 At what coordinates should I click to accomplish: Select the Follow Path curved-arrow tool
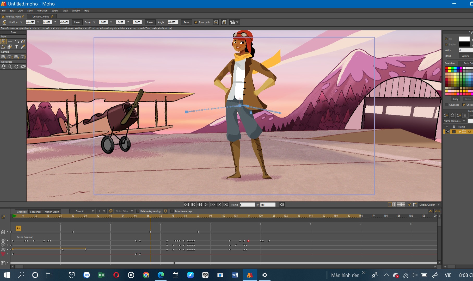[x=17, y=41]
